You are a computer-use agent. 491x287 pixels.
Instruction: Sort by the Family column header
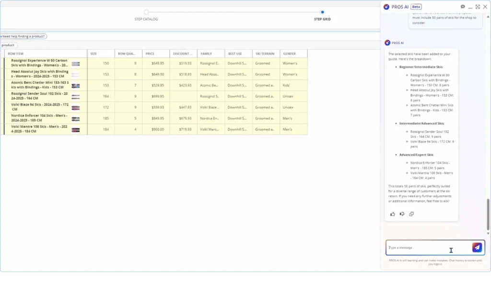pyautogui.click(x=211, y=54)
